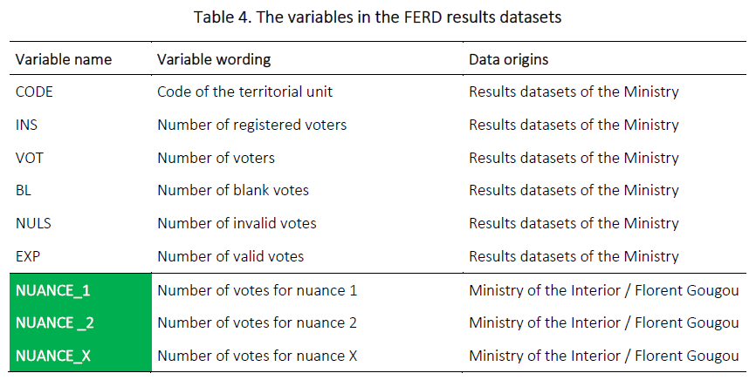This screenshot has width=756, height=380.
Task: Click the green NUANCE _2 cell
Action: click(x=56, y=322)
